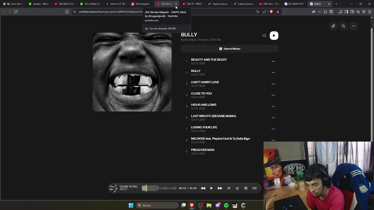
Task: Open media control music note icon
Action: point(340,12)
